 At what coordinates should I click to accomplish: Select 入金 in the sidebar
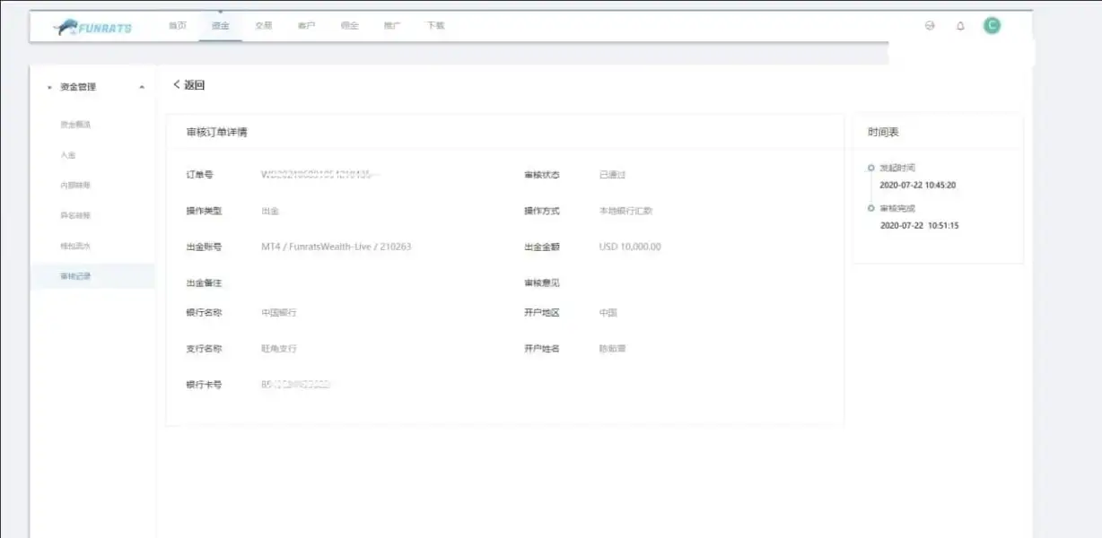click(x=68, y=155)
